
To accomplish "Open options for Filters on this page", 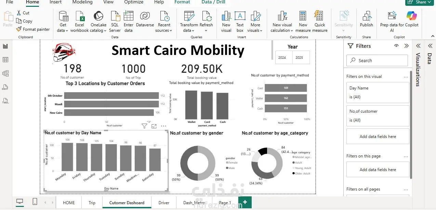I will click(406, 156).
